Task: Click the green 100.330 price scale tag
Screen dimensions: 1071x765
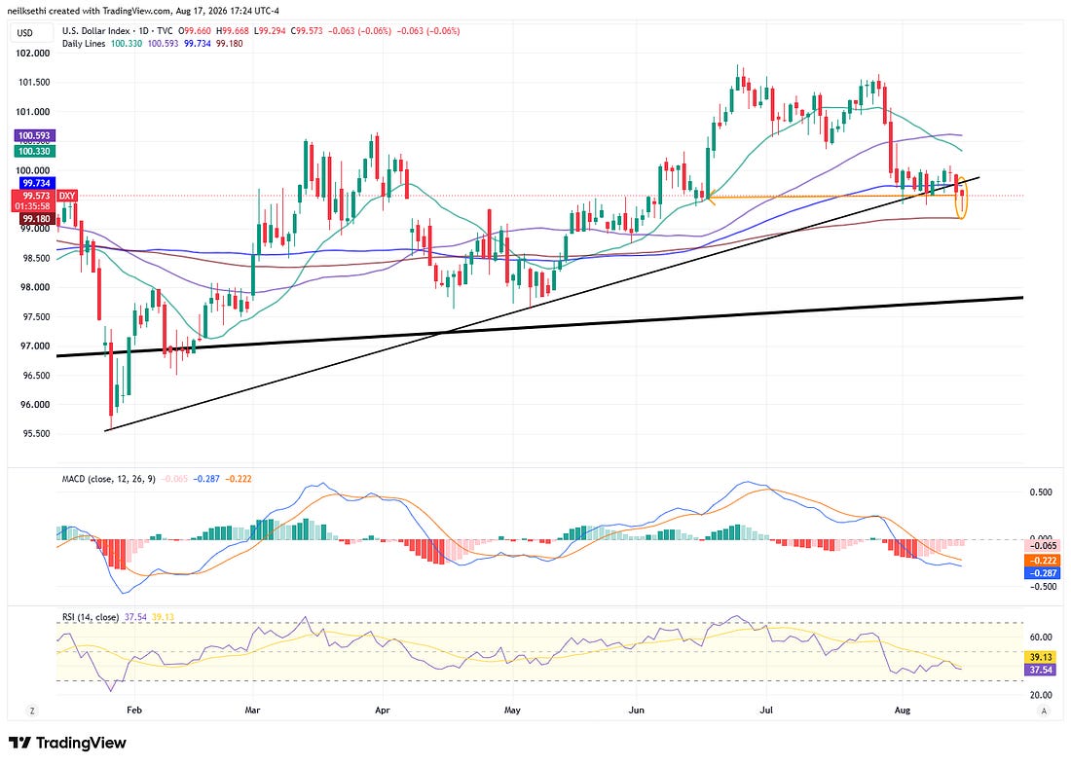Action: coord(34,151)
